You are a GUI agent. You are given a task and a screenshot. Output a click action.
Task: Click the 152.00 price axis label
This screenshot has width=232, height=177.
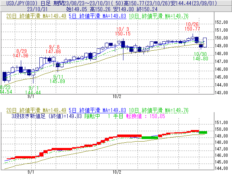(x=221, y=22)
